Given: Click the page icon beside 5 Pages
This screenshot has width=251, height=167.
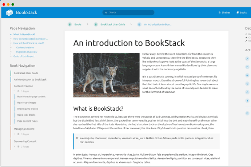Looking at the screenshot, I should coord(19,91).
